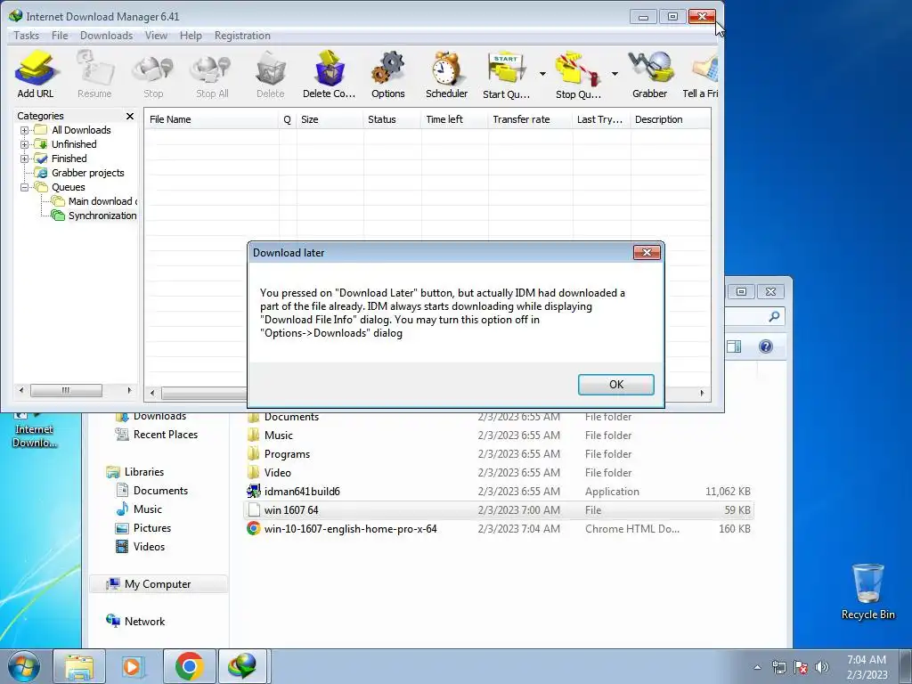Click the Resume toolbar icon

click(x=94, y=75)
